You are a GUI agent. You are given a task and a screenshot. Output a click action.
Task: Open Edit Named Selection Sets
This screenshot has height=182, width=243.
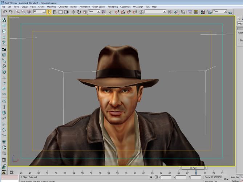pos(142,12)
